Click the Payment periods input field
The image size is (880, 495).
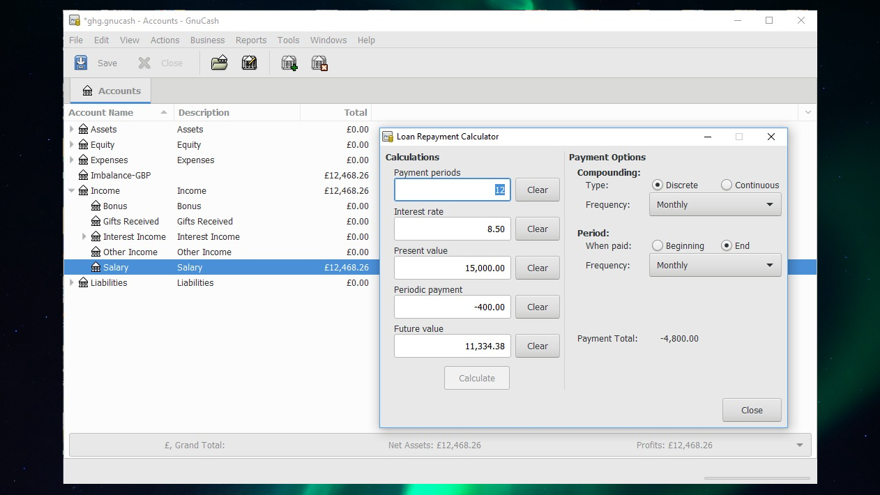[453, 190]
